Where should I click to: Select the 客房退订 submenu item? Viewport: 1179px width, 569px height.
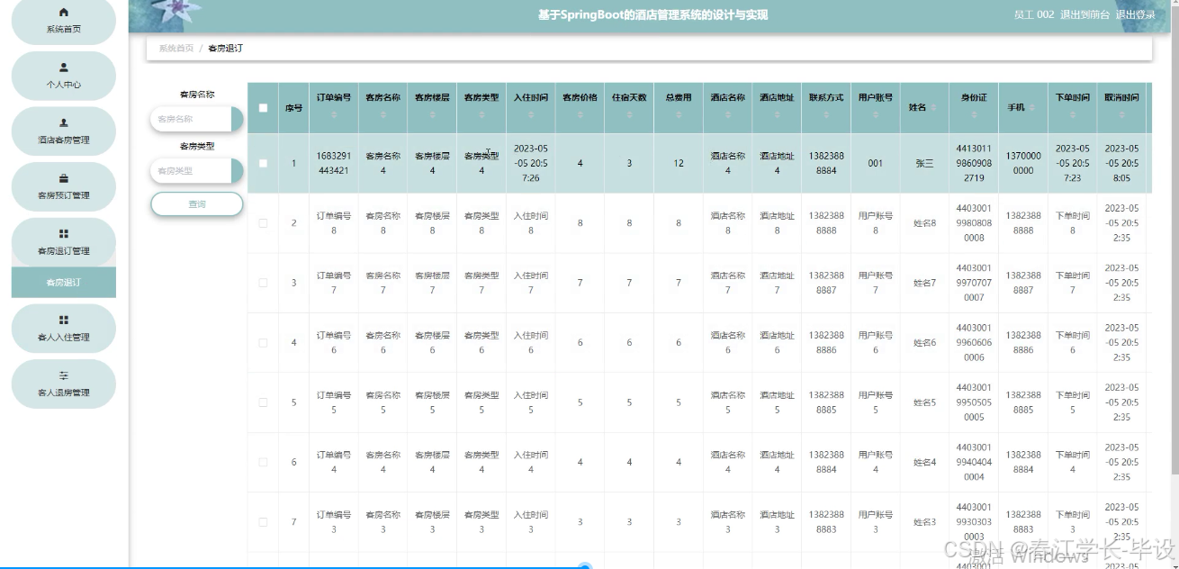click(63, 283)
